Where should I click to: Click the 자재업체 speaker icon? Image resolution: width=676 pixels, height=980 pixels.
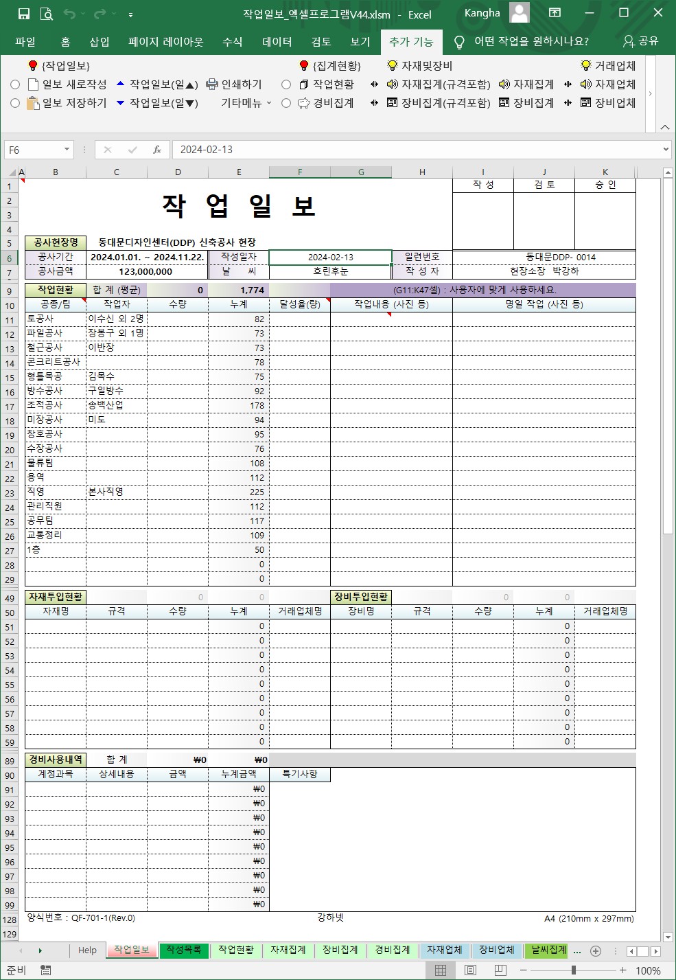585,84
